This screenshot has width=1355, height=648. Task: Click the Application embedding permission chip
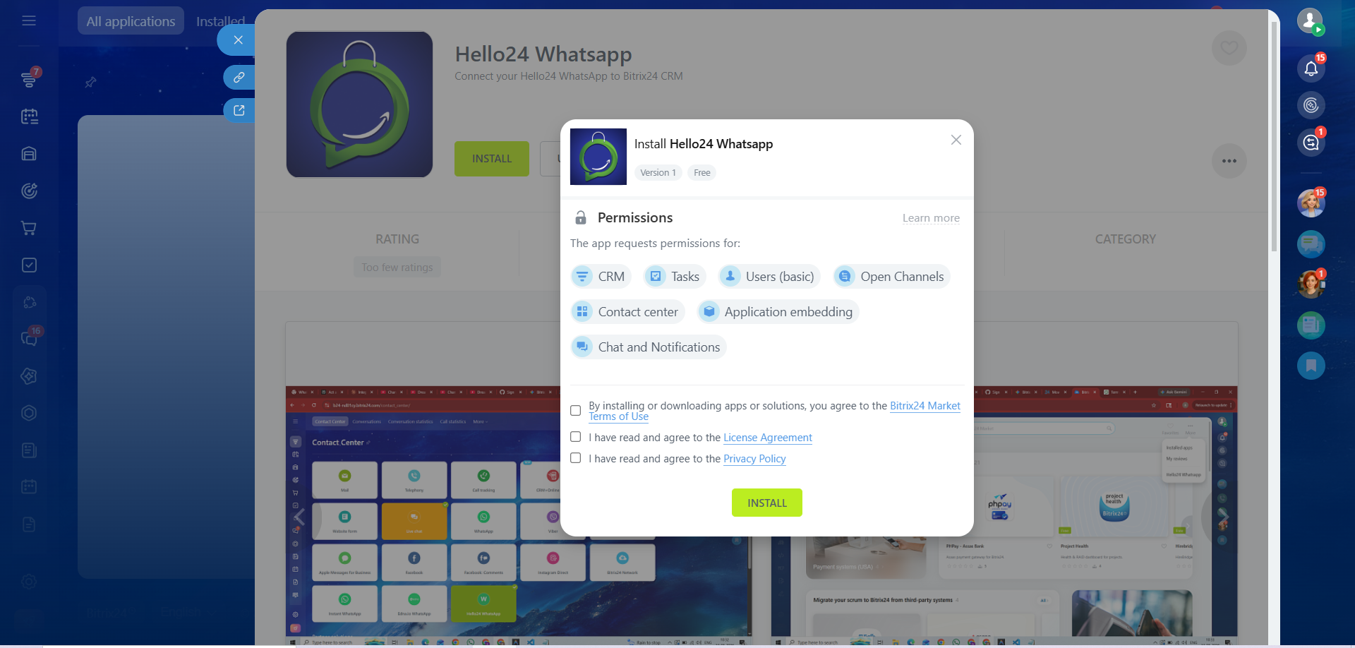pyautogui.click(x=778, y=312)
